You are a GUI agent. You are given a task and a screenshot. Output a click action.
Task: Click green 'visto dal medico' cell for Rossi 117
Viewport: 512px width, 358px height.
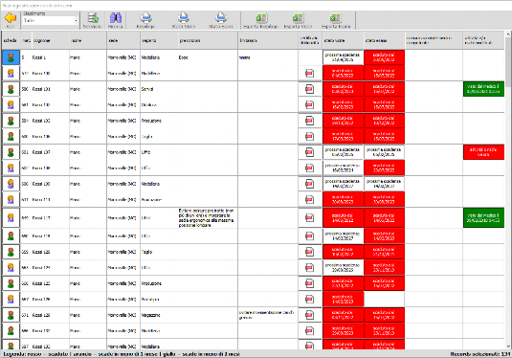pos(483,217)
